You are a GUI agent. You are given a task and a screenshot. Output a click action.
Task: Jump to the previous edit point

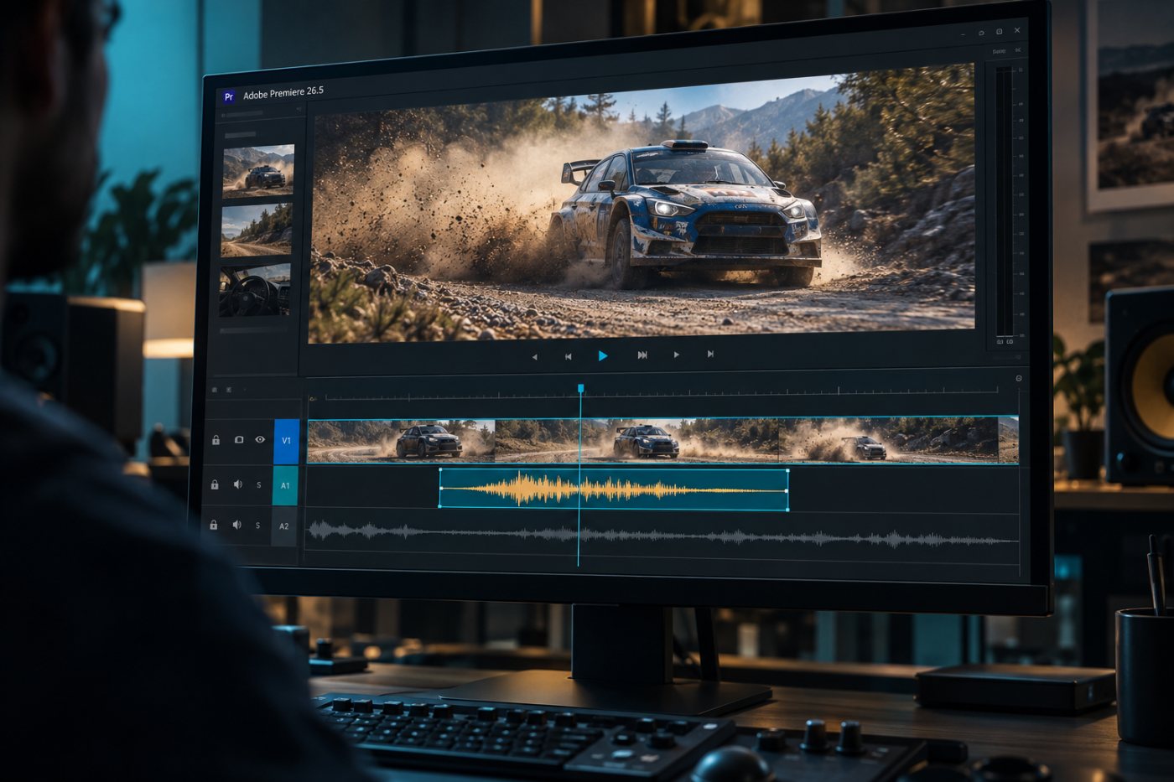(568, 356)
